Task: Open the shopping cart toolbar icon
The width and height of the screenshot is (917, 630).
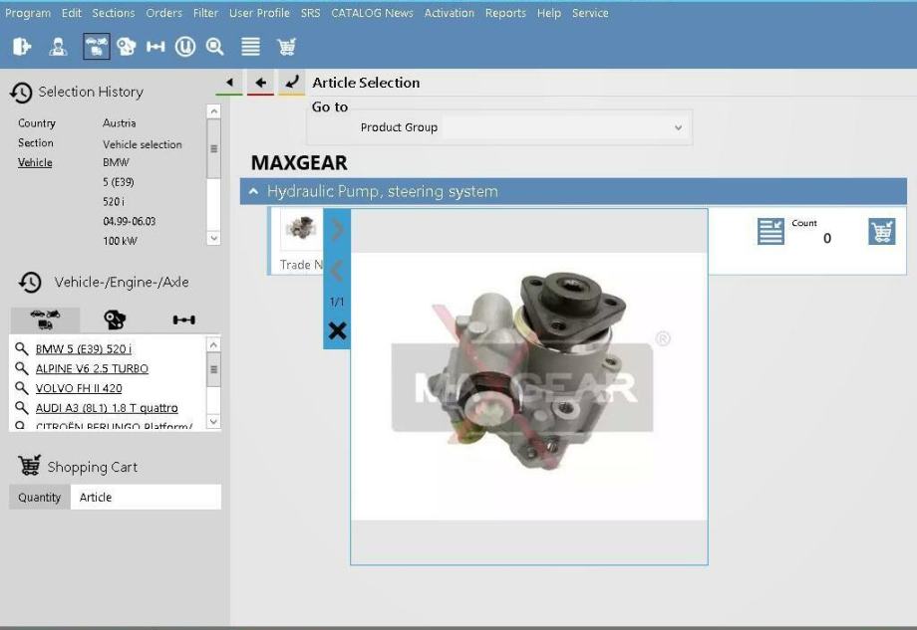Action: [x=286, y=47]
